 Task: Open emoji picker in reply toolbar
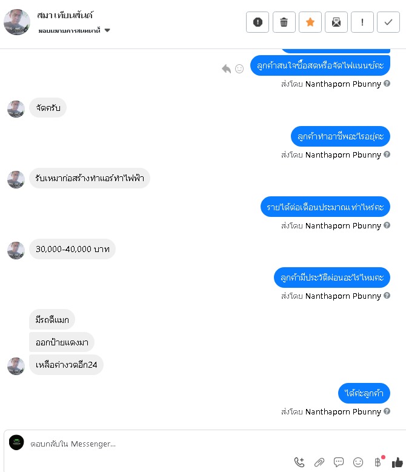click(358, 462)
